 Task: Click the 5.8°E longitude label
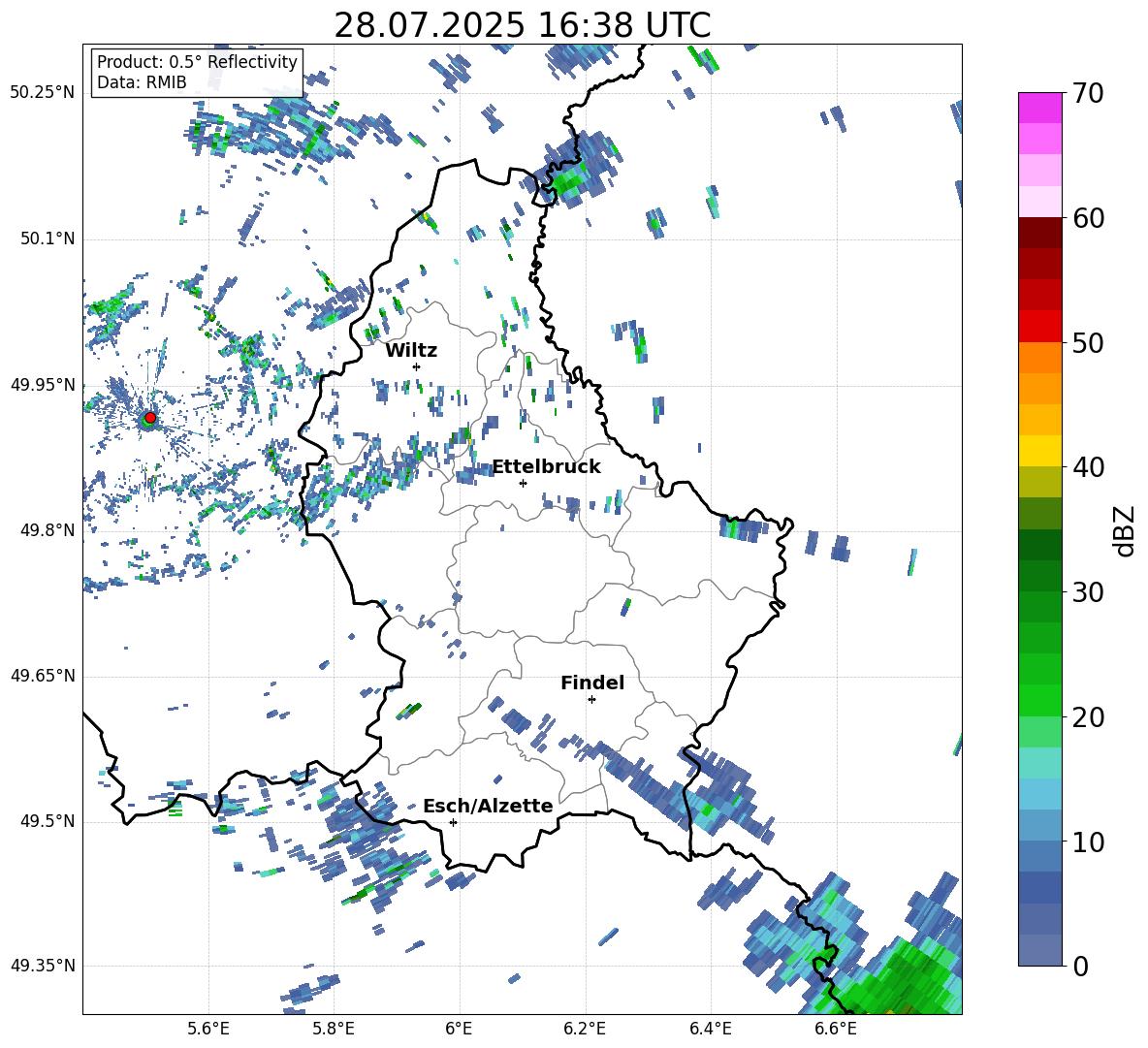click(334, 1030)
